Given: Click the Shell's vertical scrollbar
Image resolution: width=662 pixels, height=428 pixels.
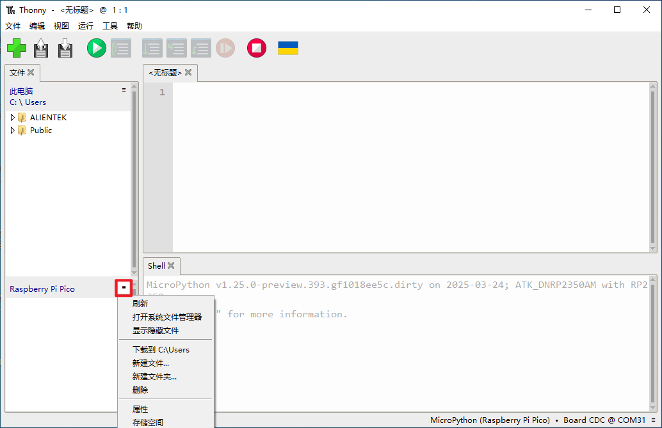Looking at the screenshot, I should [652, 344].
